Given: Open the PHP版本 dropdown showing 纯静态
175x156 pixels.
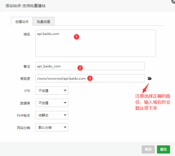Looking at the screenshot, I should [x=52, y=115].
